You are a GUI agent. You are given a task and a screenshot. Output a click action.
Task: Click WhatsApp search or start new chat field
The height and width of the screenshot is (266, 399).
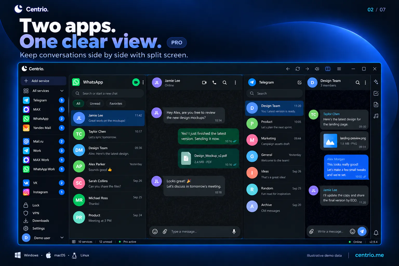[x=108, y=94]
